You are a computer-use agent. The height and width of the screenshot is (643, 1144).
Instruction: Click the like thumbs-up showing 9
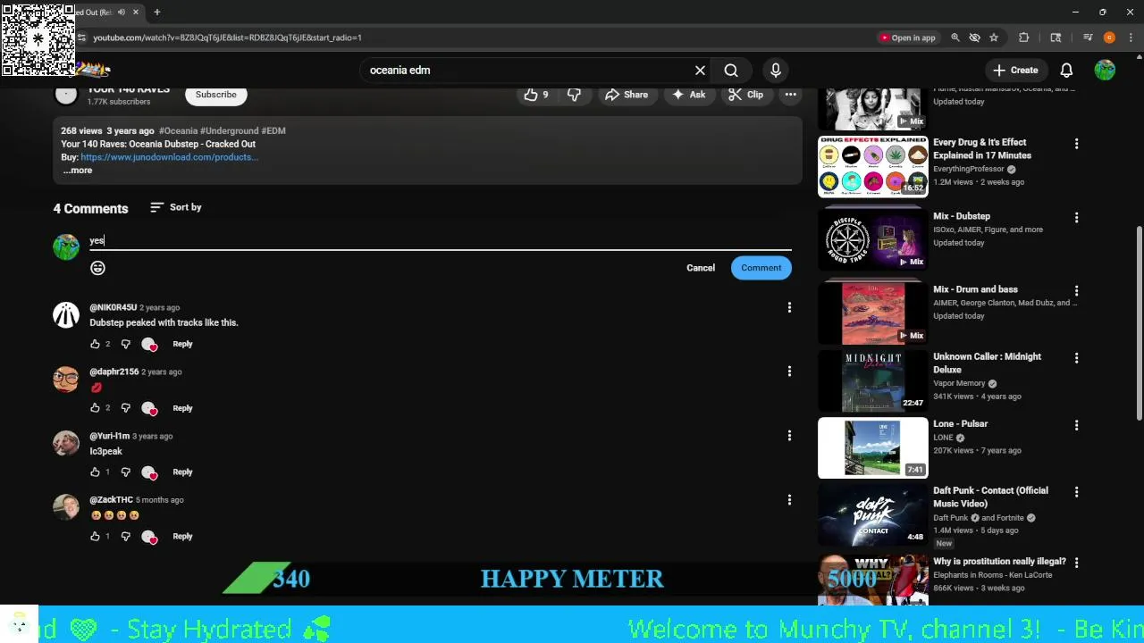[536, 95]
